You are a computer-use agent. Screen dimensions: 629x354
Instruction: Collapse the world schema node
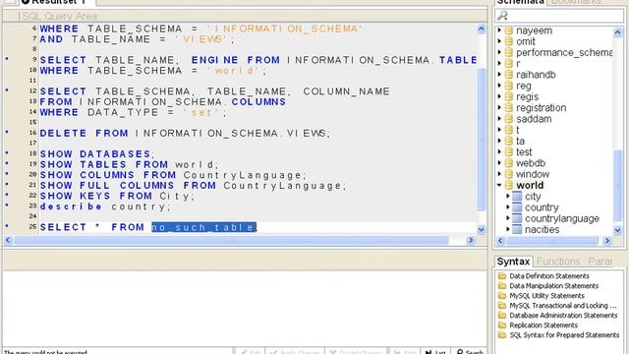[499, 185]
